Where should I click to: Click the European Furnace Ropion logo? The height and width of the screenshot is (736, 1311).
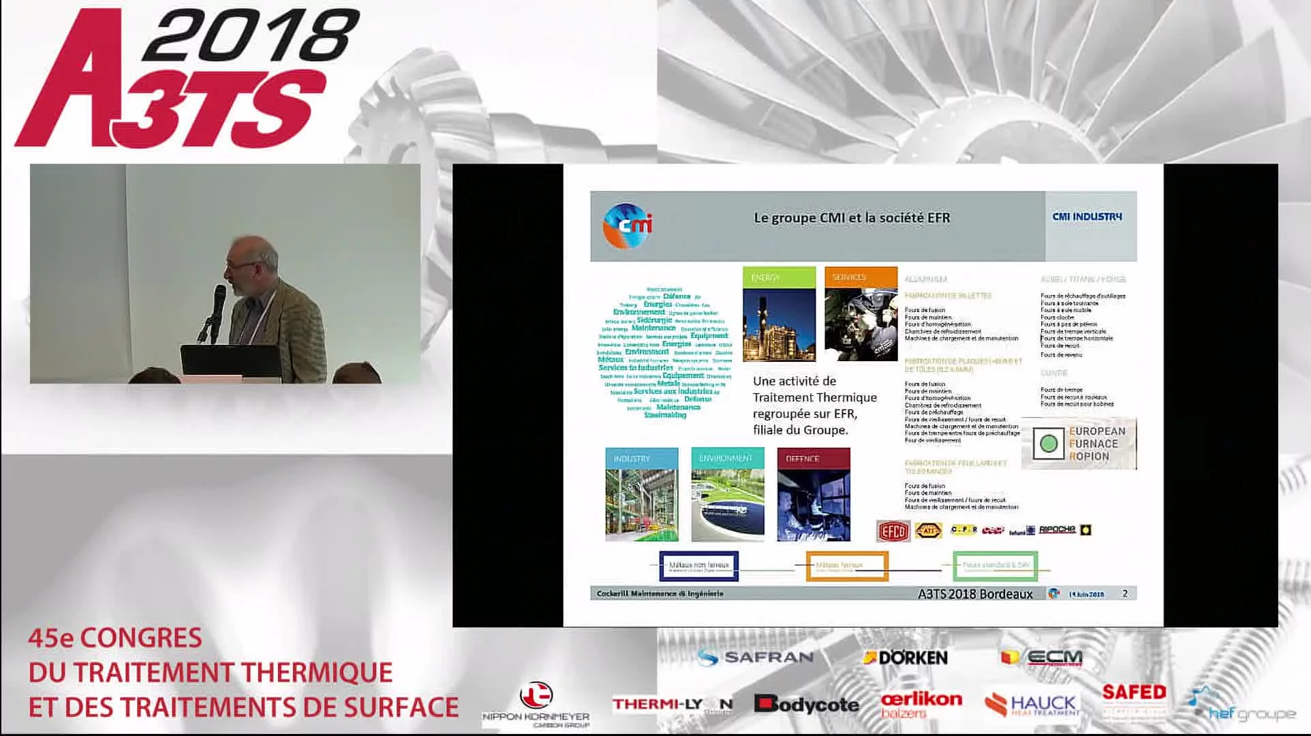1079,444
